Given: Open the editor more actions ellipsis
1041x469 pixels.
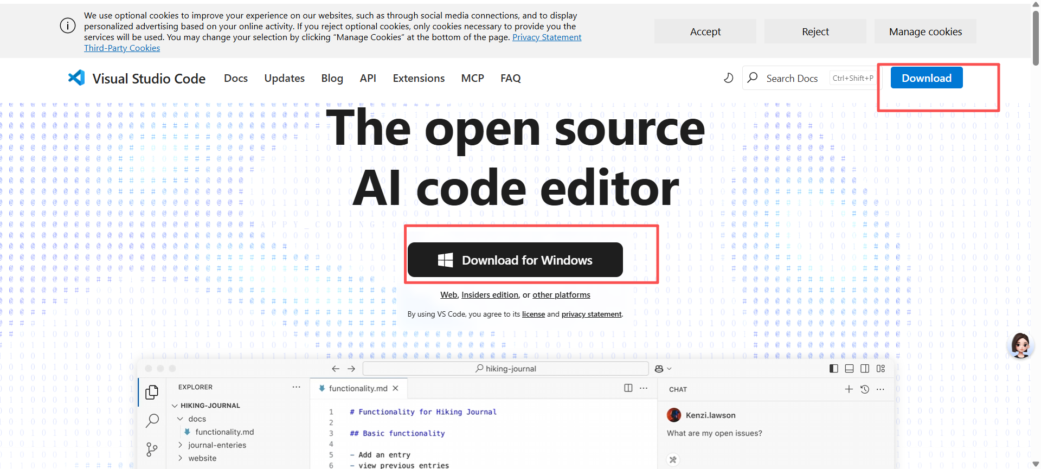Looking at the screenshot, I should point(644,388).
